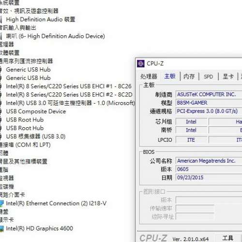Click the American Megatrends Inc. BIOS field
242x242 pixels.
pos(209,161)
